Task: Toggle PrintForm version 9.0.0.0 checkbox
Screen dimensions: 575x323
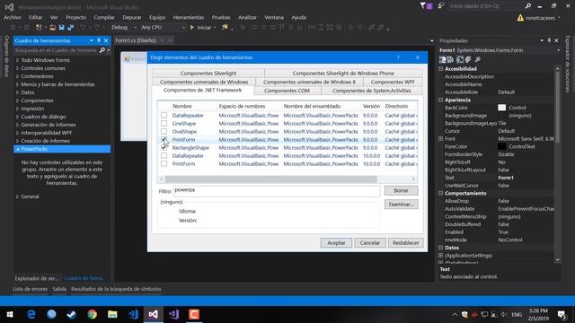Action: point(164,139)
